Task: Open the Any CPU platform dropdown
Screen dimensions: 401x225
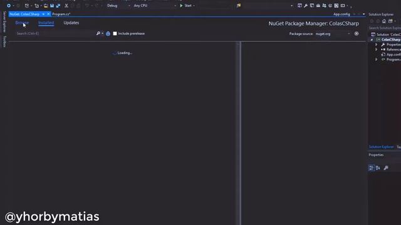Action: 155,6
